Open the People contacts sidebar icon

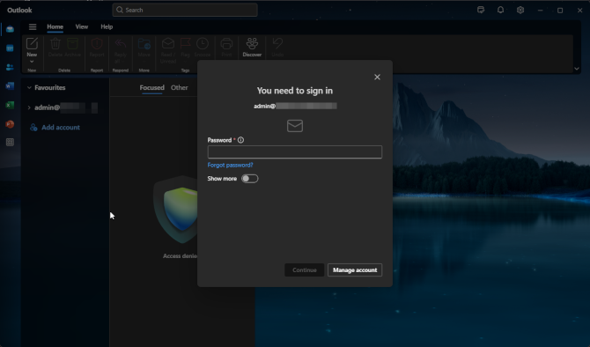pyautogui.click(x=10, y=67)
